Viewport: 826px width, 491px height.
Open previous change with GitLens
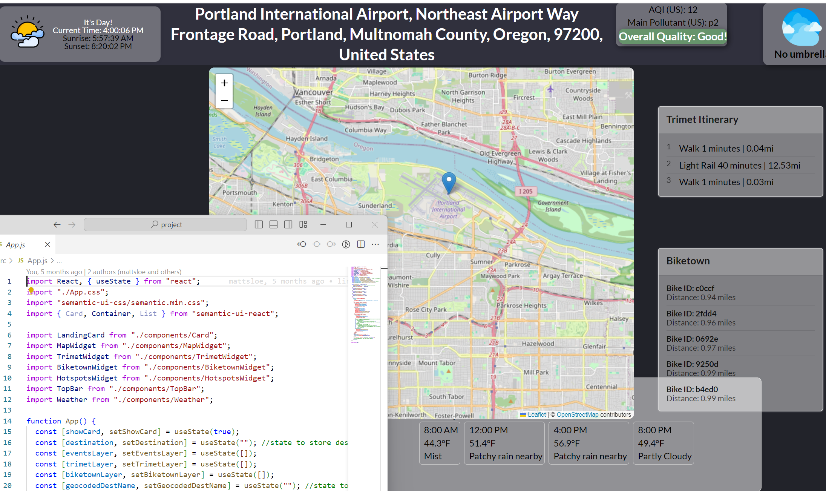[x=302, y=244]
